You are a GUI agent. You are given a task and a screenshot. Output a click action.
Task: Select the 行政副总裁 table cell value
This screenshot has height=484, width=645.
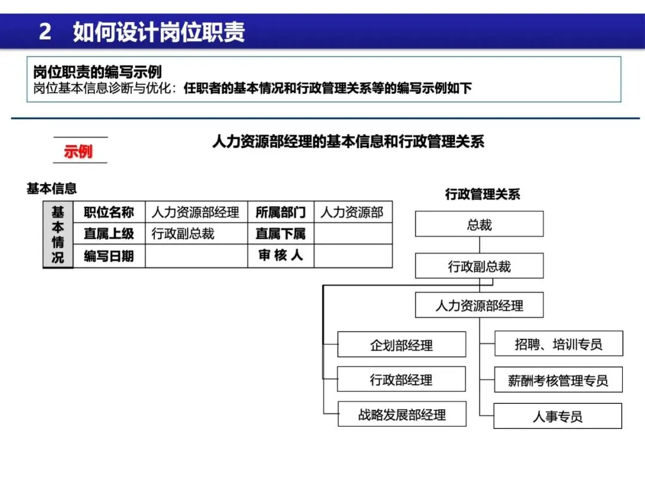pyautogui.click(x=196, y=234)
